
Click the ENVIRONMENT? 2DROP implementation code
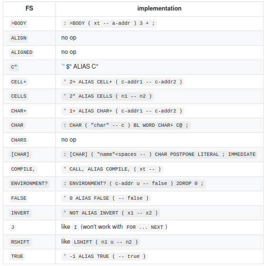[133, 184]
